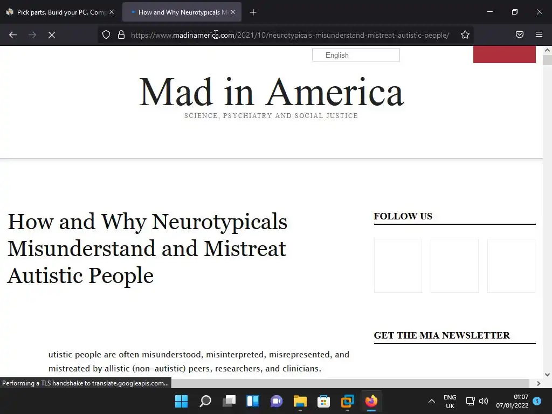
Task: Click the horizontal scrollbar right arrow
Action: click(x=539, y=383)
